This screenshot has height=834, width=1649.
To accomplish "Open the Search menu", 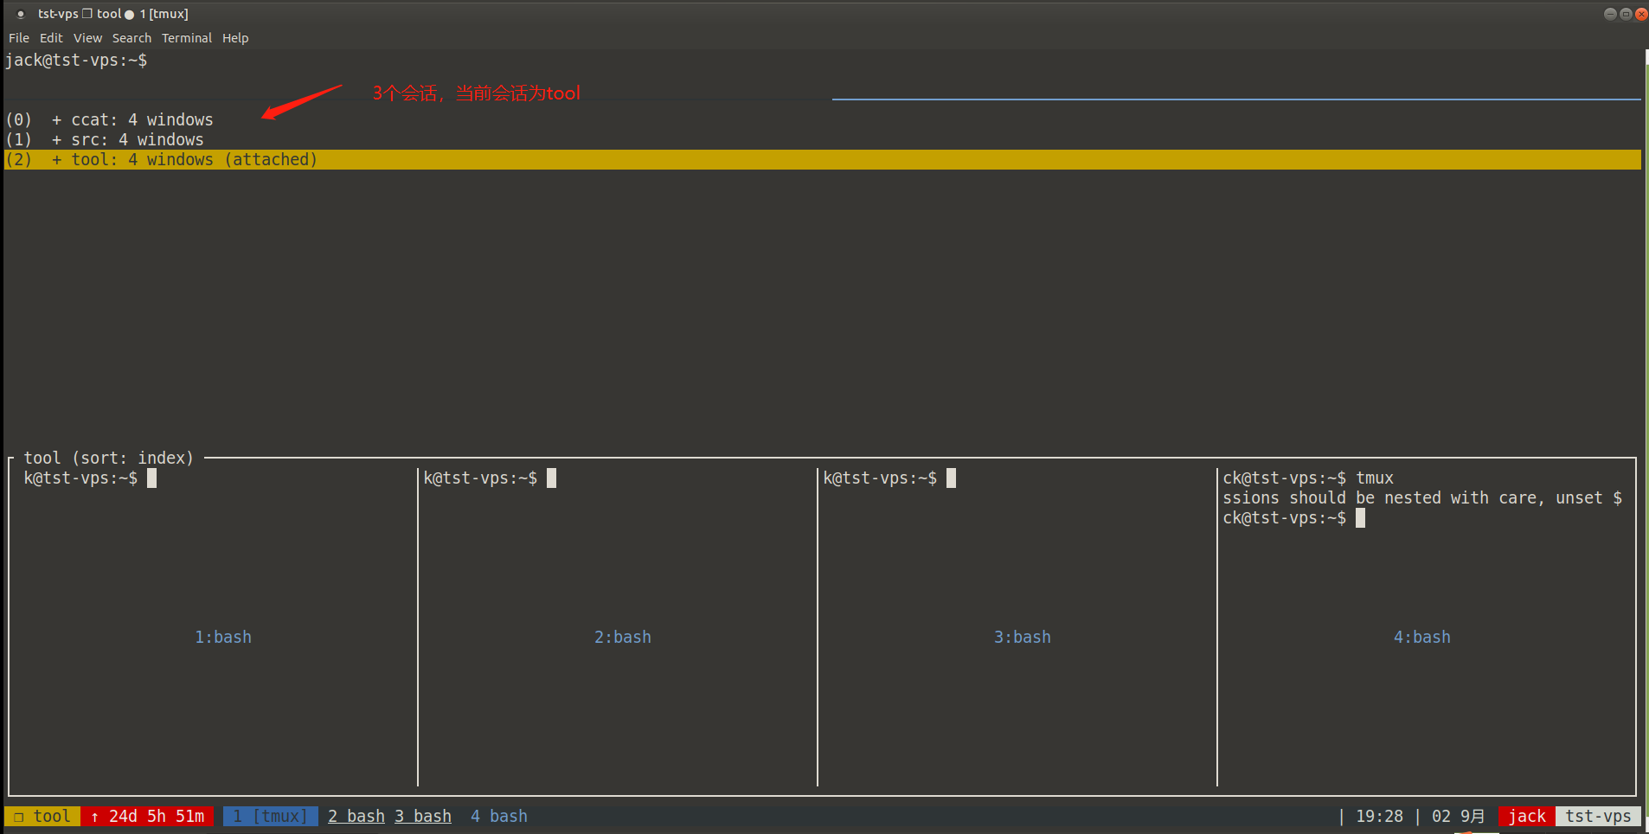I will point(132,38).
